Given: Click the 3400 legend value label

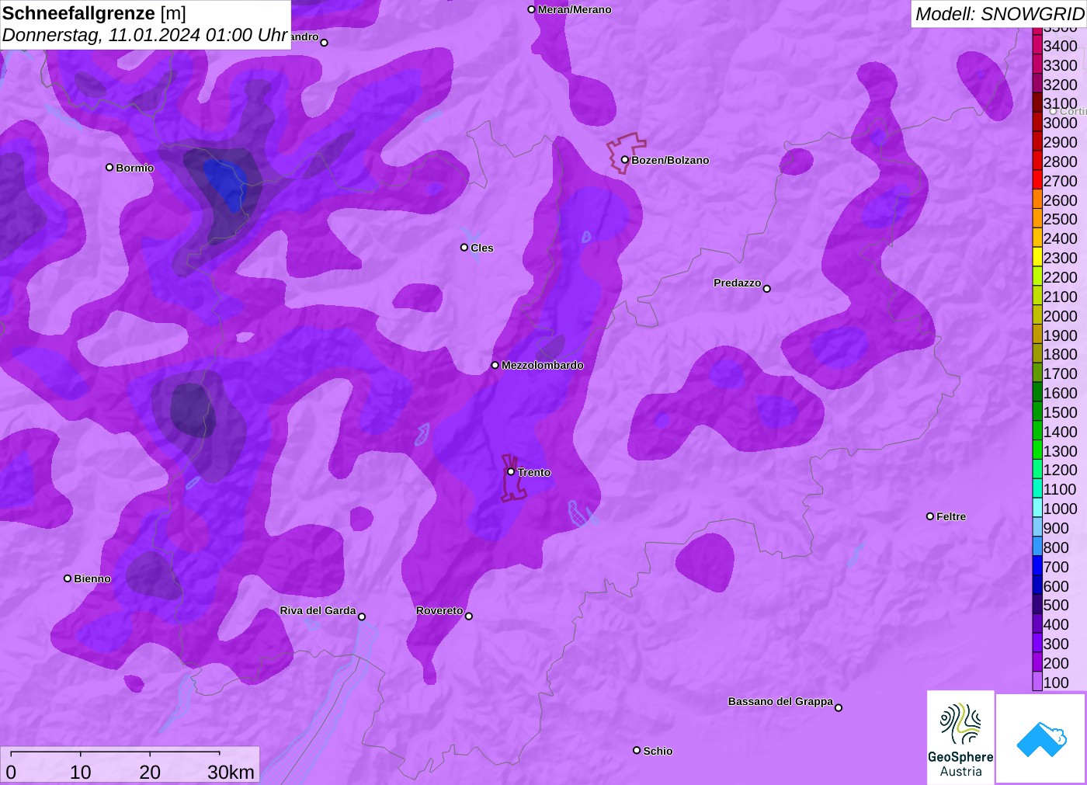Looking at the screenshot, I should pos(1061,46).
